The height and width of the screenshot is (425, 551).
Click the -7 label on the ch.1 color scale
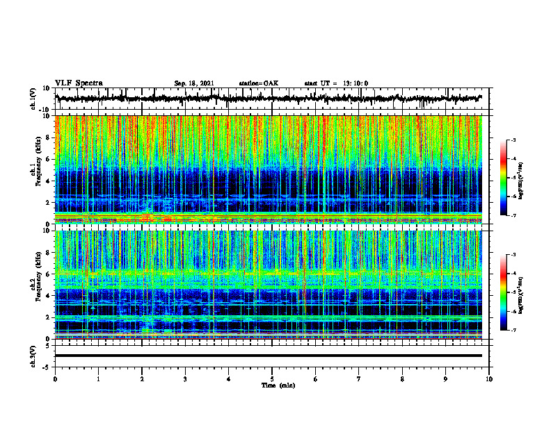click(513, 215)
